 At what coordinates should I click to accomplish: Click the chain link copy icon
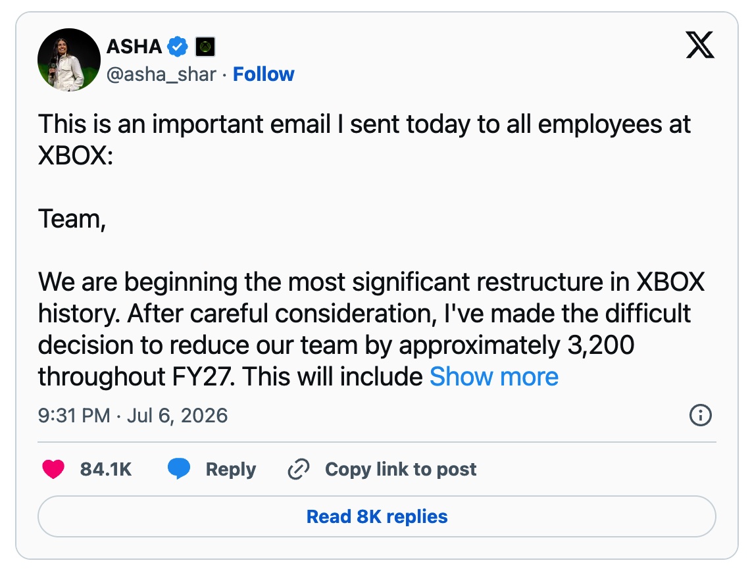pos(299,469)
